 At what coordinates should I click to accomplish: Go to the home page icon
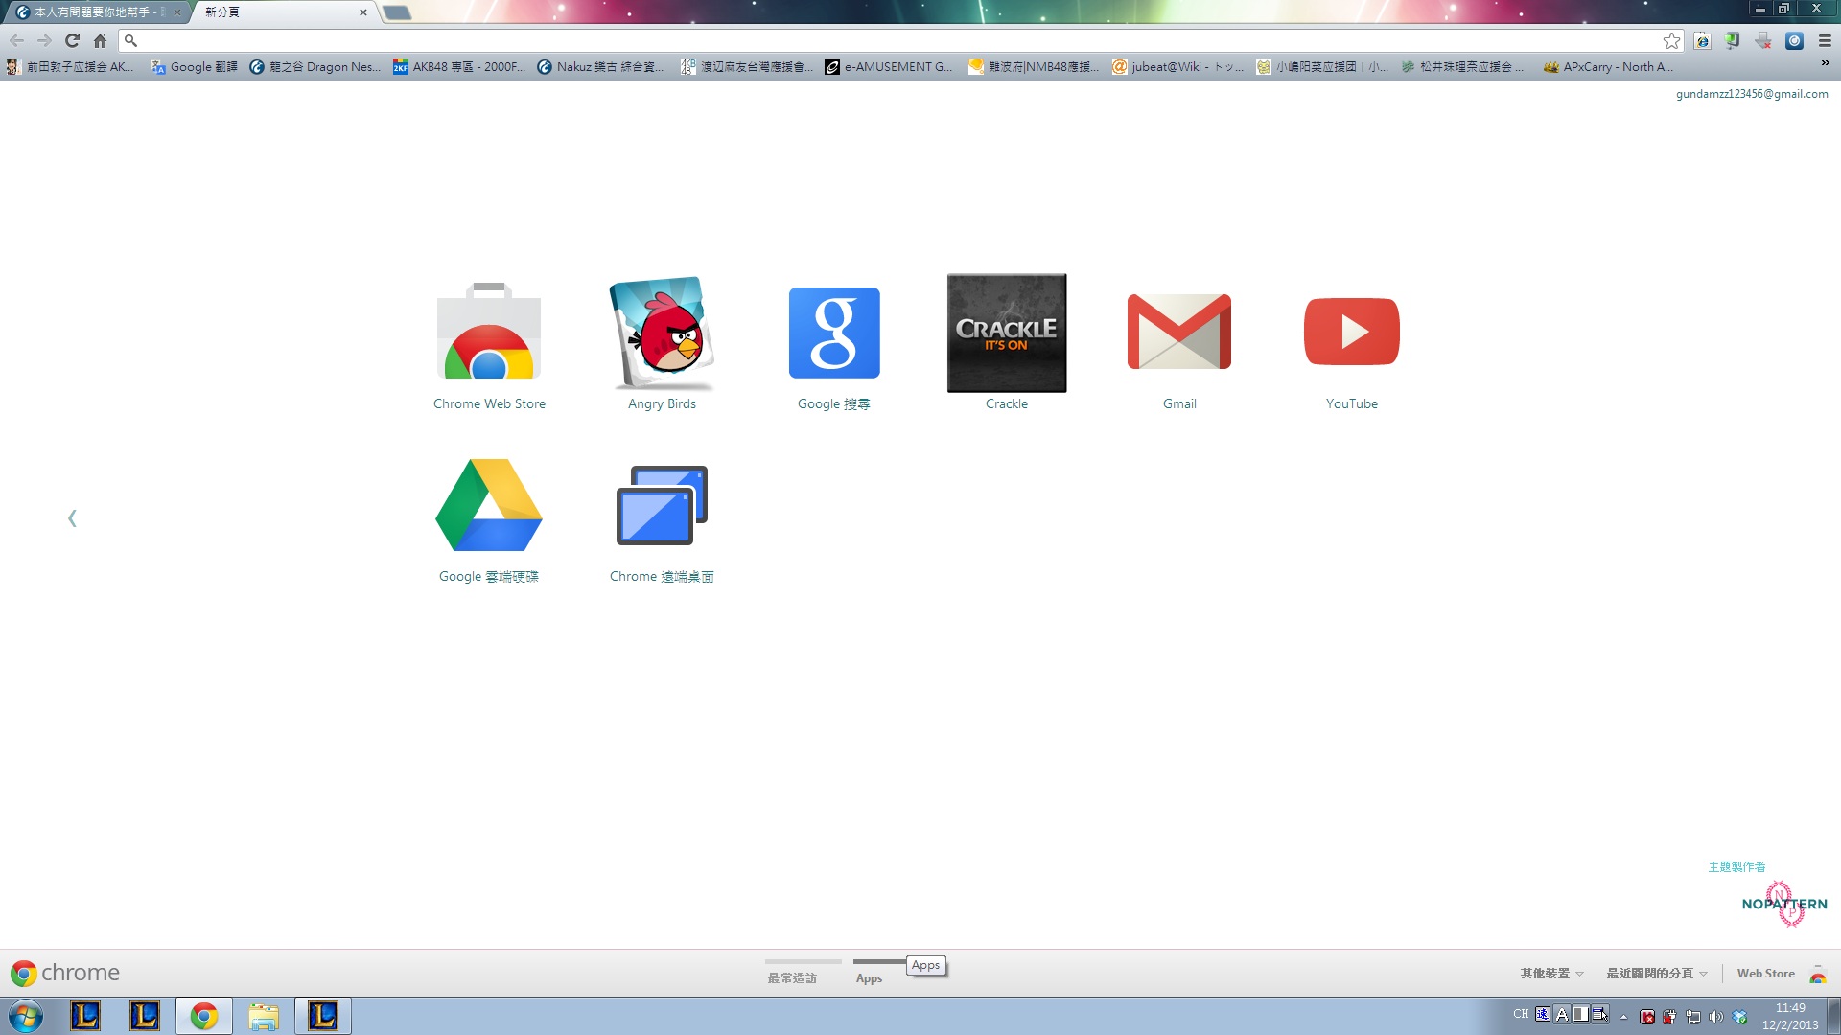(100, 40)
